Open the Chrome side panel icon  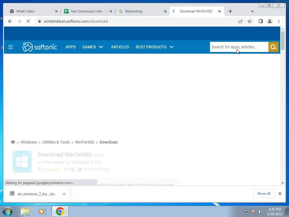click(260, 21)
